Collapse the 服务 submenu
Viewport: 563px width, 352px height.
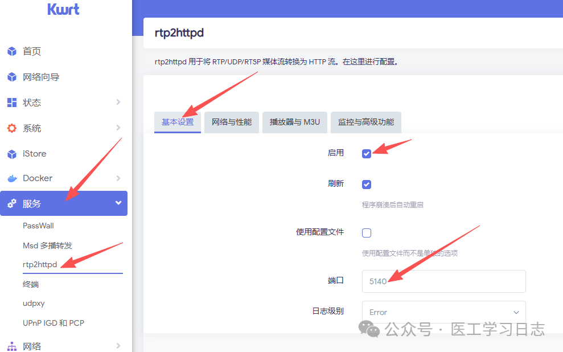[x=118, y=203]
